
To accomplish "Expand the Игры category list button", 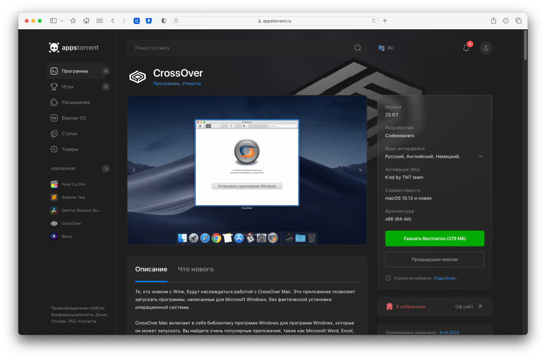I will click(106, 87).
